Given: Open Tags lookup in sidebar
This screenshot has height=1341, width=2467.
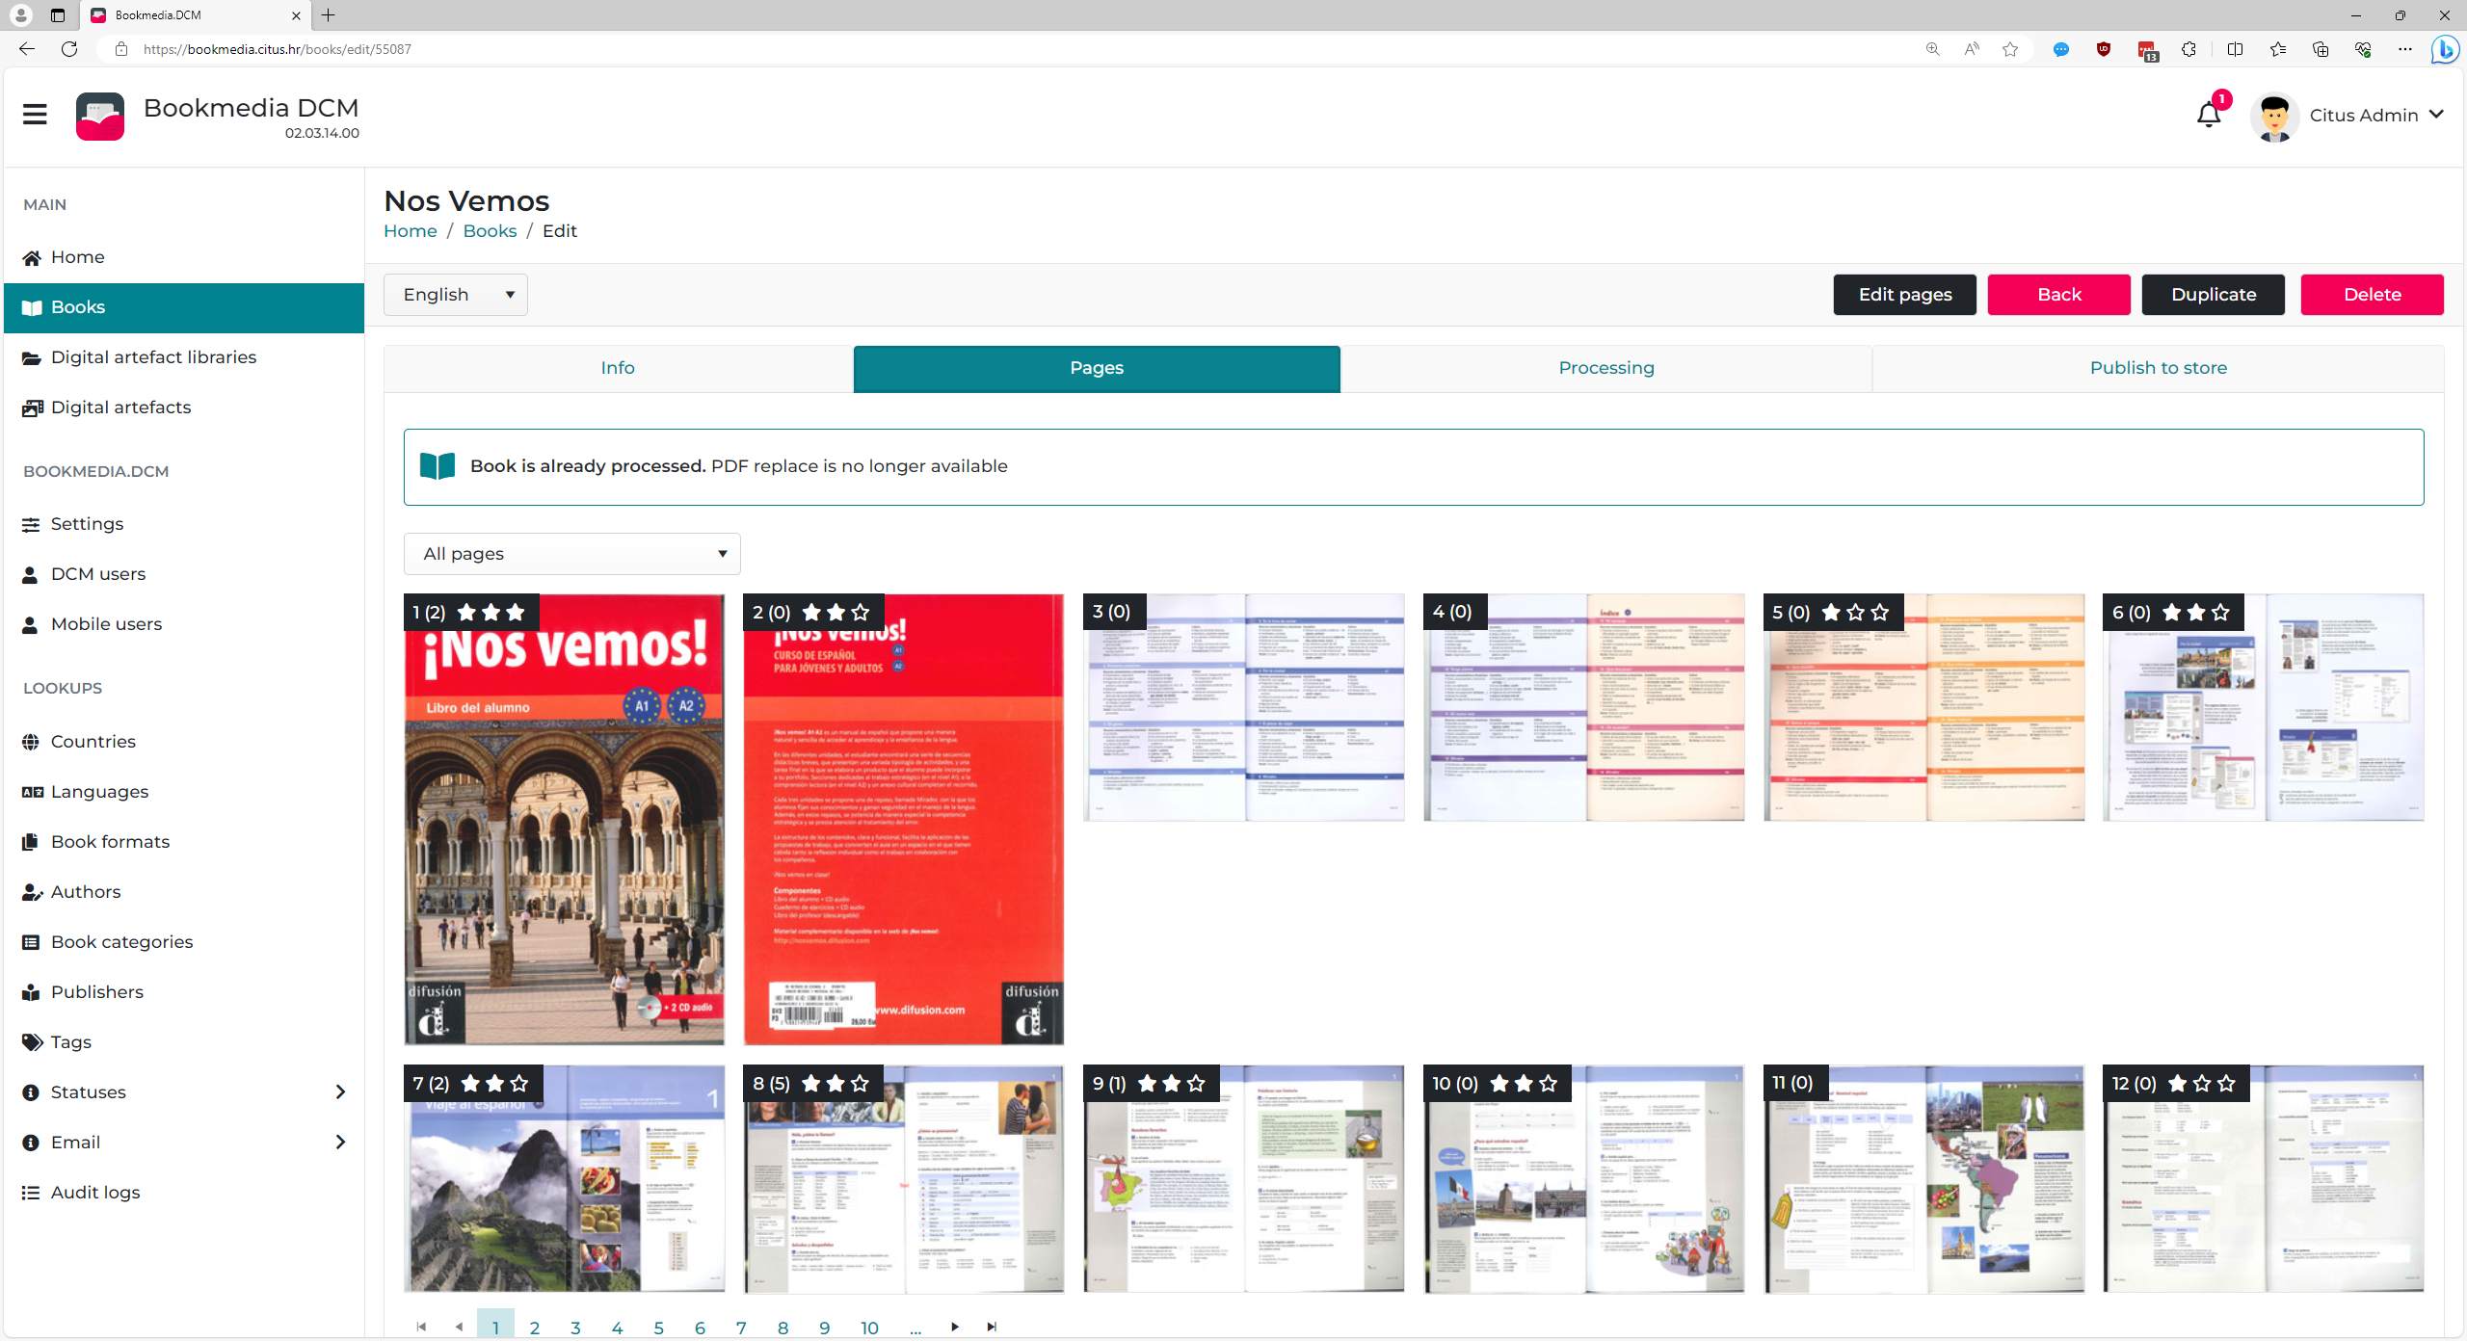Looking at the screenshot, I should 70,1042.
